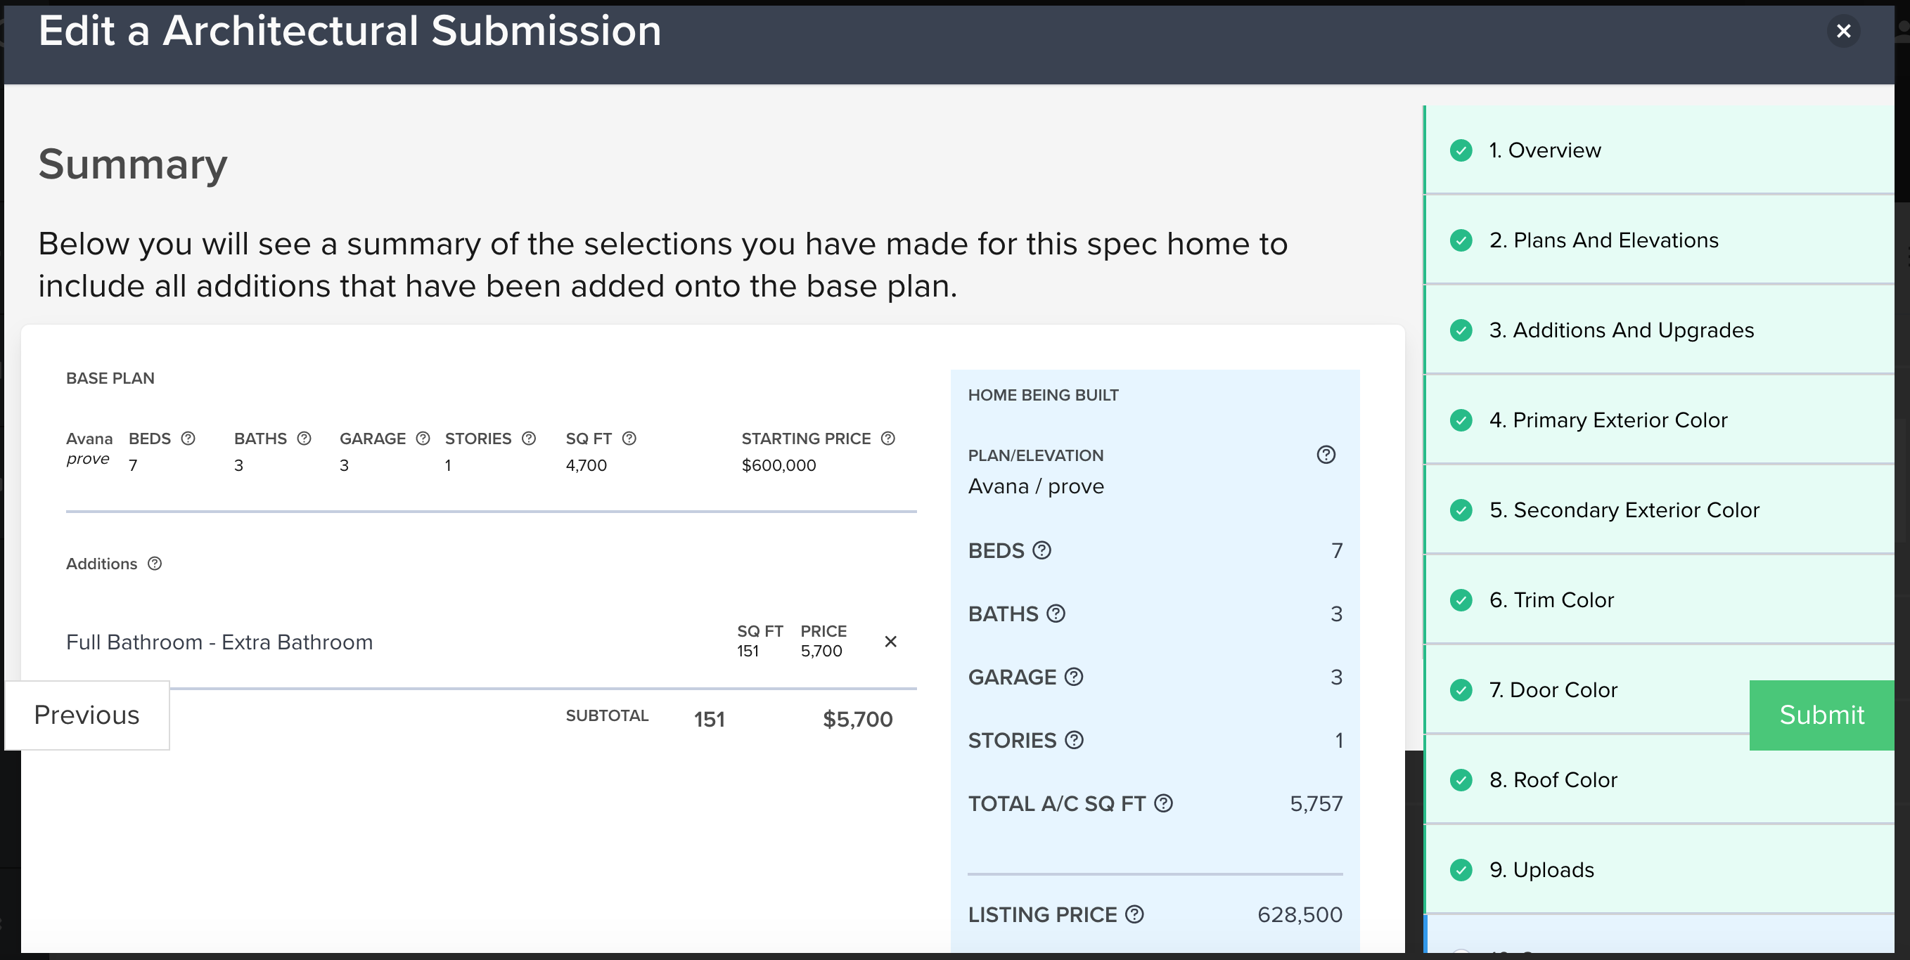Click the LISTING PRICE help icon

1134,915
